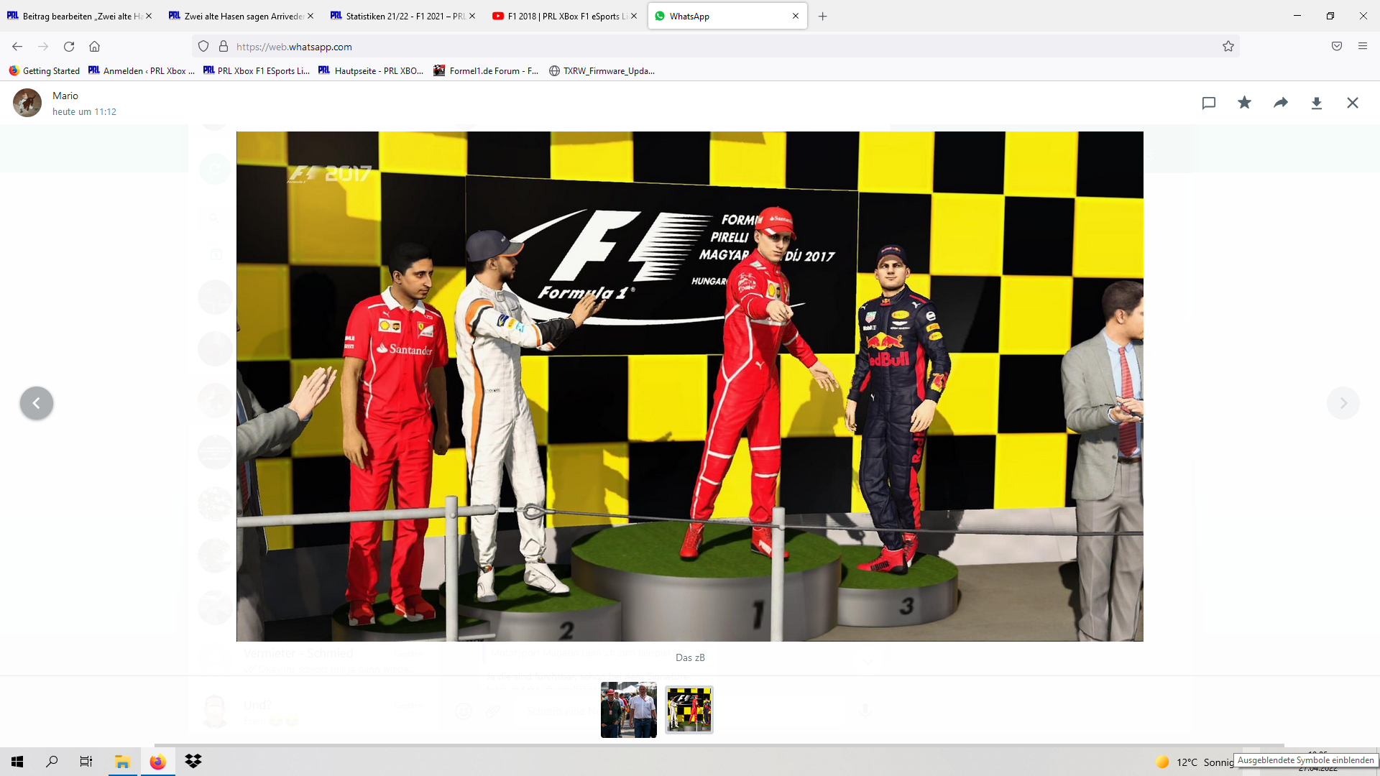Focus the web.whatsapp.com address bar

(x=716, y=47)
